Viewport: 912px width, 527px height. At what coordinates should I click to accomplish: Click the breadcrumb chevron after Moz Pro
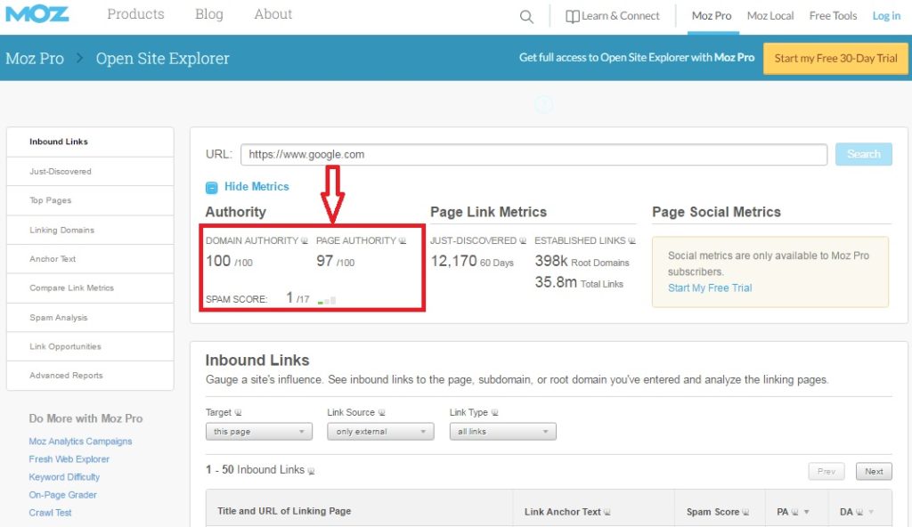click(79, 58)
